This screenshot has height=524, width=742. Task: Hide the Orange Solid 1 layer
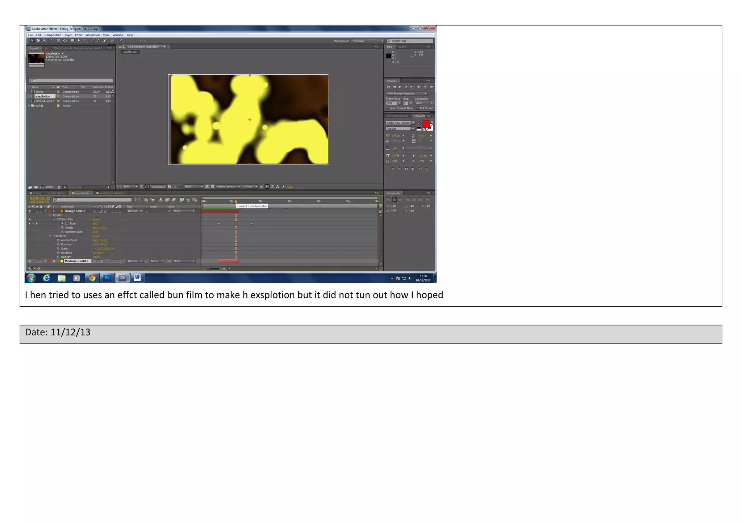point(30,211)
